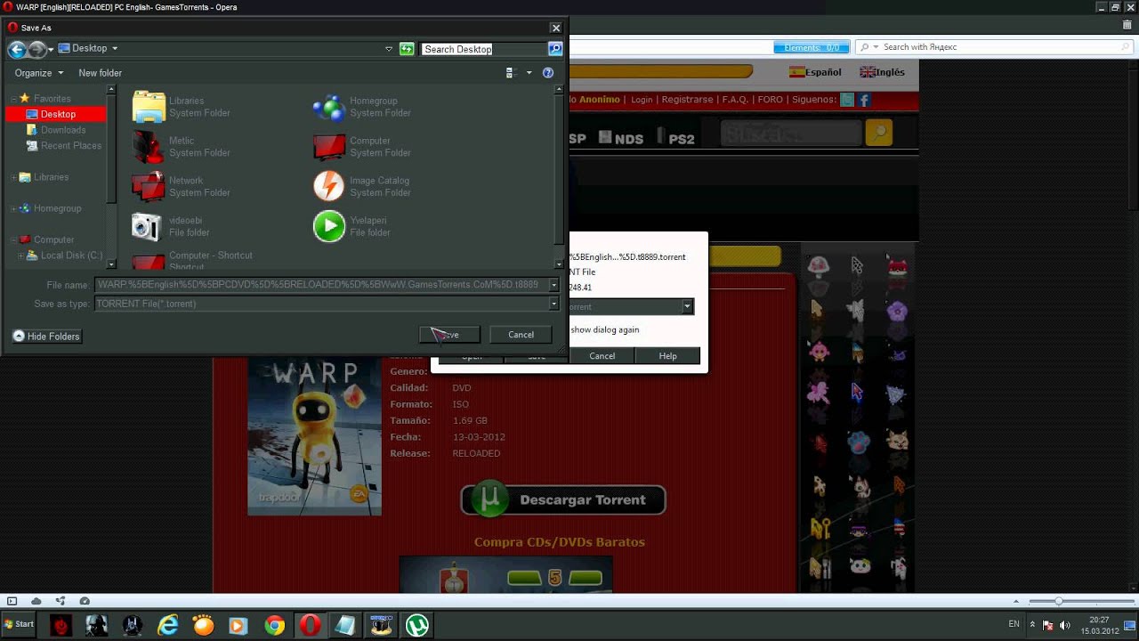Open Windows Media Player from the taskbar
The width and height of the screenshot is (1139, 641).
click(x=238, y=625)
